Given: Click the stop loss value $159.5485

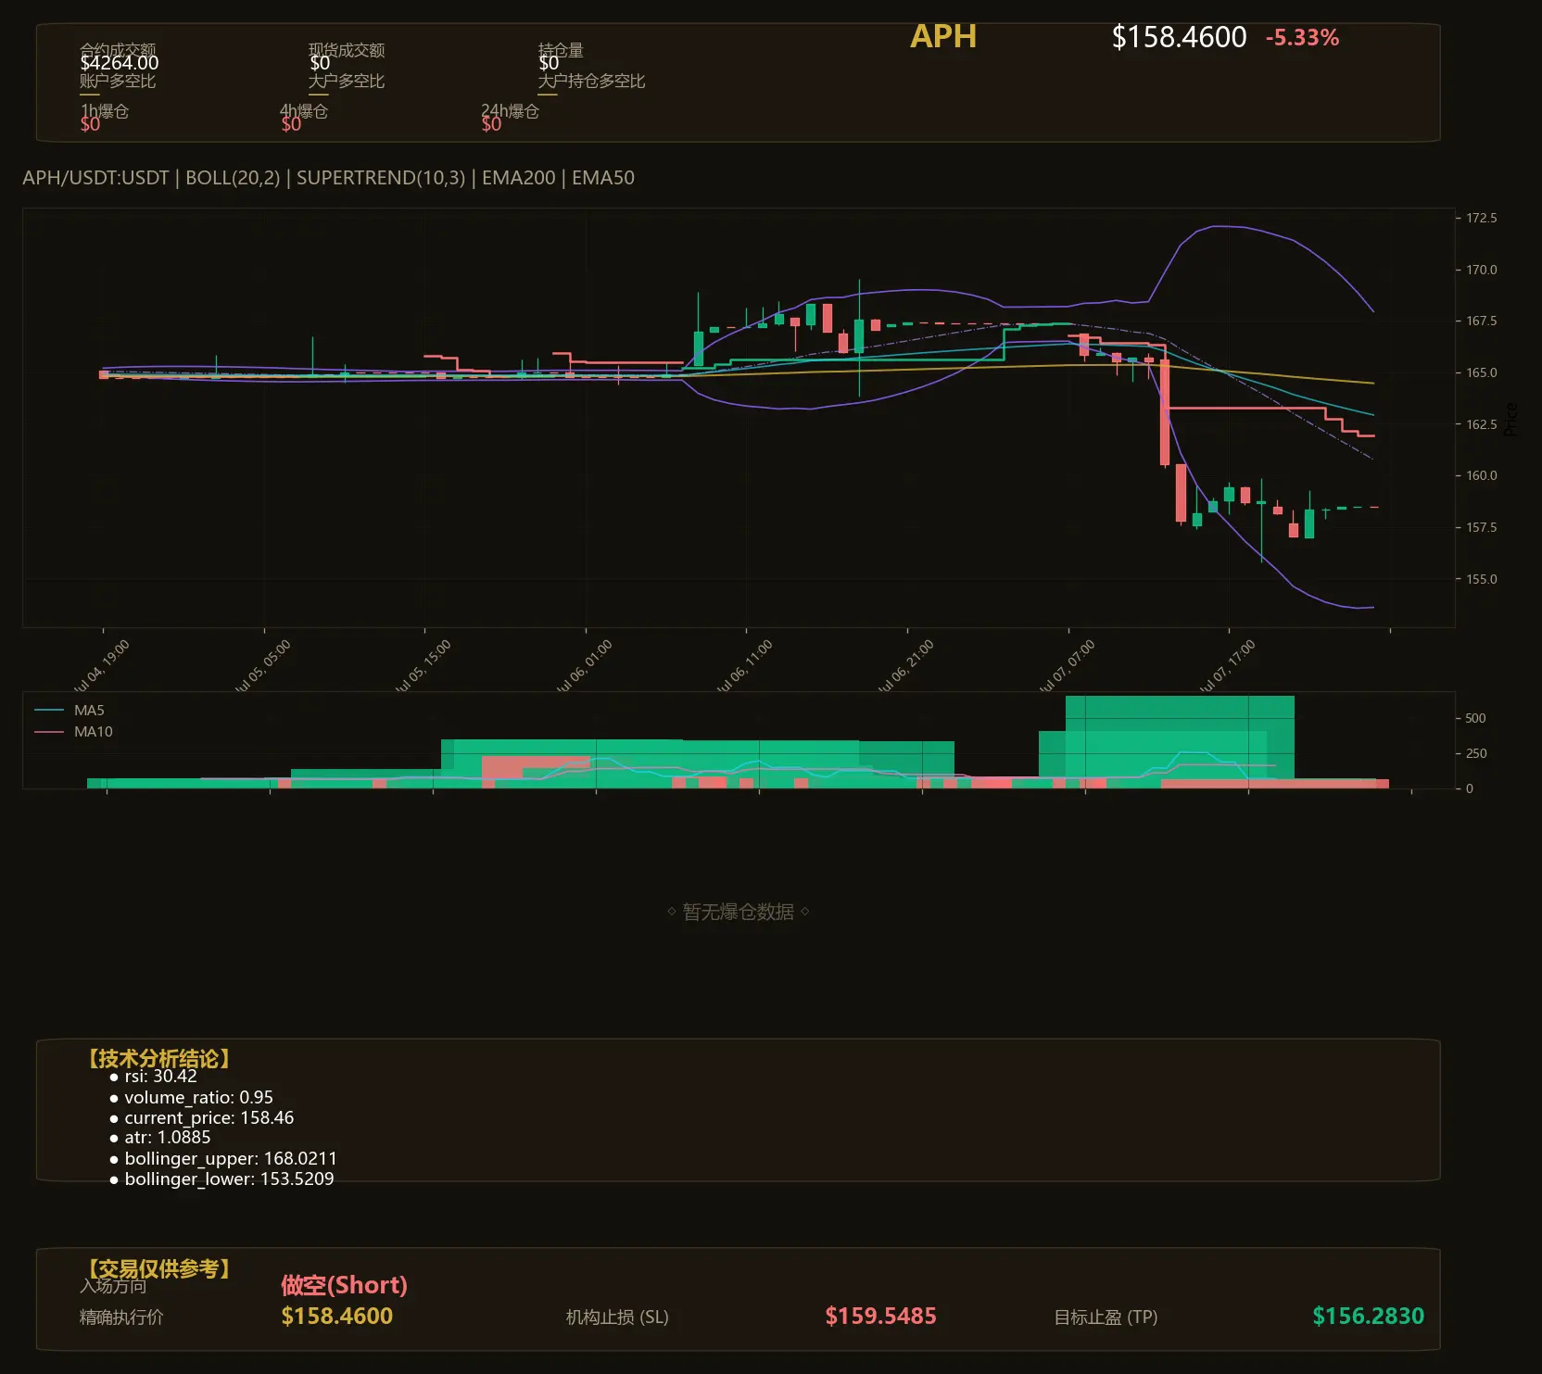Looking at the screenshot, I should click(x=880, y=1316).
